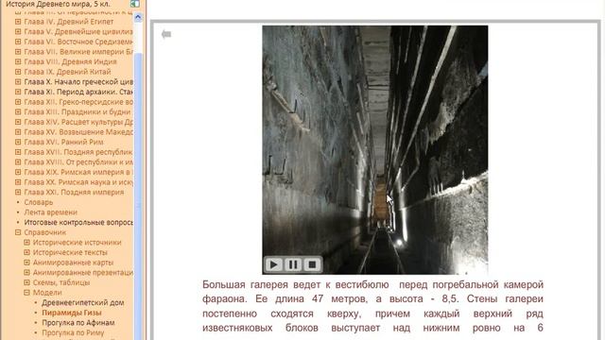Click the green panel icon beside the book title

click(x=134, y=4)
